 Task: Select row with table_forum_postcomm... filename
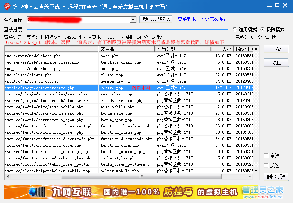129,164
